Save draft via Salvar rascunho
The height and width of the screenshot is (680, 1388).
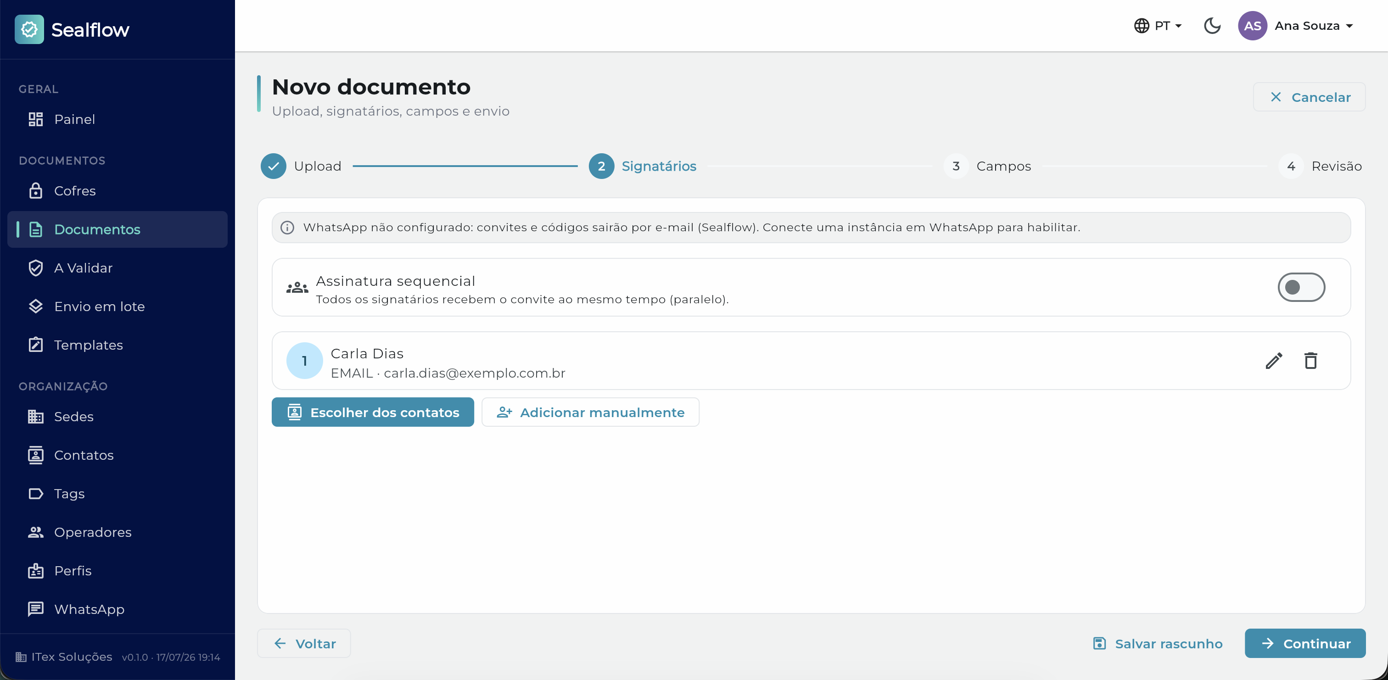(1158, 643)
